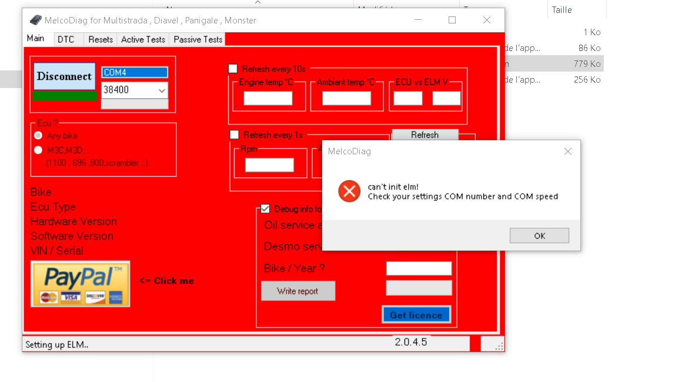Close the MelcoDiag main window
The width and height of the screenshot is (675, 382).
(486, 20)
